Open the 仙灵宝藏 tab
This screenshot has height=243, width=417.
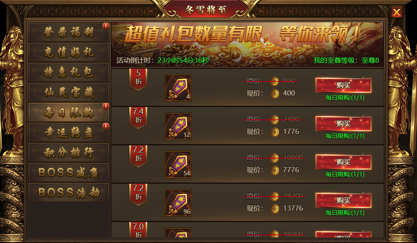point(69,93)
